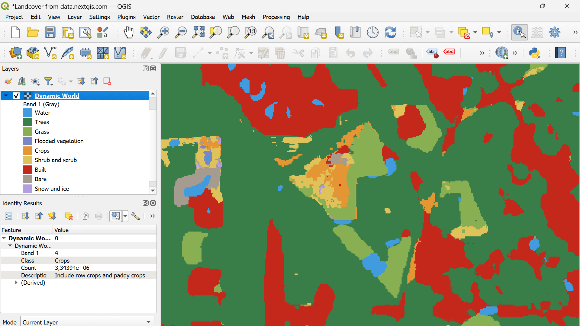Collapse the nested Dynamic Wo... result node
580x326 pixels.
coord(10,246)
